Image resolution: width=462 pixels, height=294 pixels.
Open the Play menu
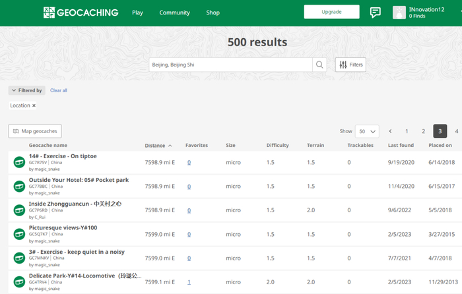click(137, 13)
